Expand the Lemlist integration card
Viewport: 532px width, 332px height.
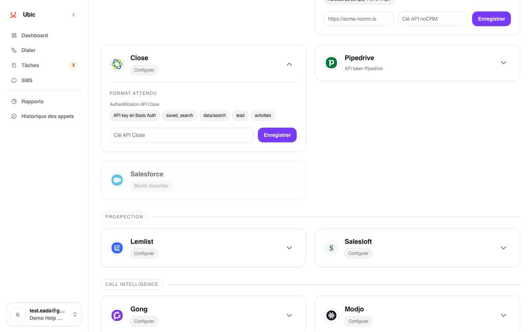tap(289, 248)
